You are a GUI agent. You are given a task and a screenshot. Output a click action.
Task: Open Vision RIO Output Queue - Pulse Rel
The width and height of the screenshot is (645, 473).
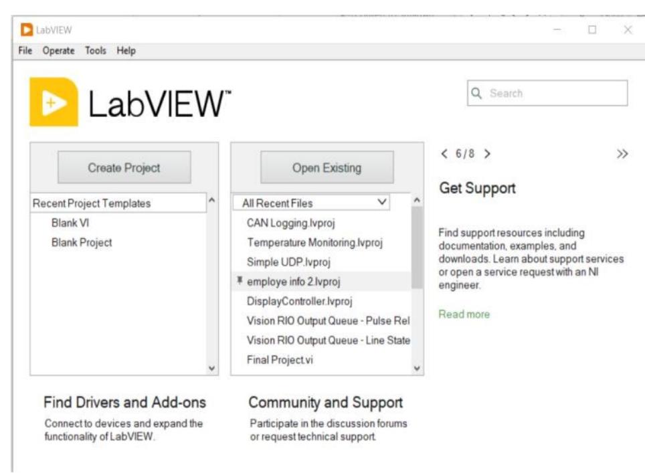329,321
